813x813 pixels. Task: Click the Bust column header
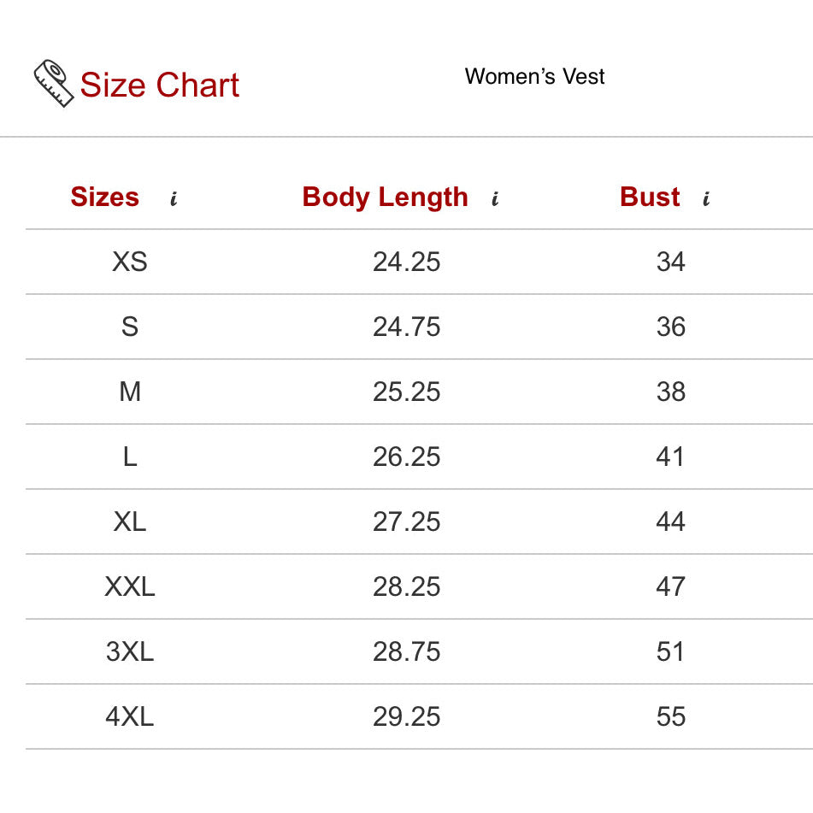click(x=650, y=197)
